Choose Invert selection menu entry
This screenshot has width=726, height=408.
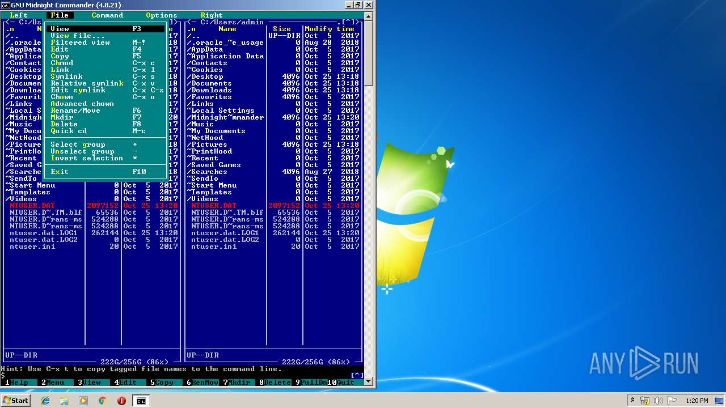(x=105, y=158)
